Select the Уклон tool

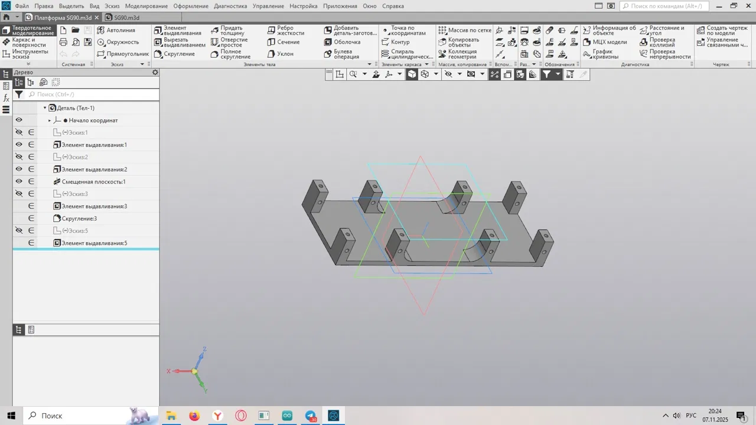tap(280, 54)
